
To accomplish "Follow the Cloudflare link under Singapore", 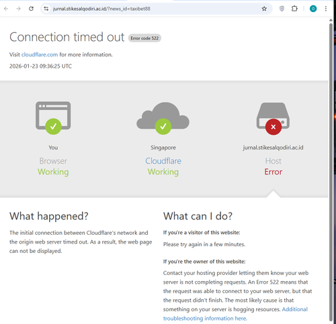I will 163,161.
